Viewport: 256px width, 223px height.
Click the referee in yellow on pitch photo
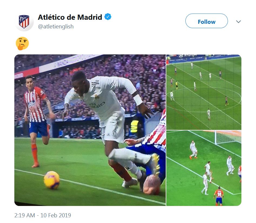[177, 85]
